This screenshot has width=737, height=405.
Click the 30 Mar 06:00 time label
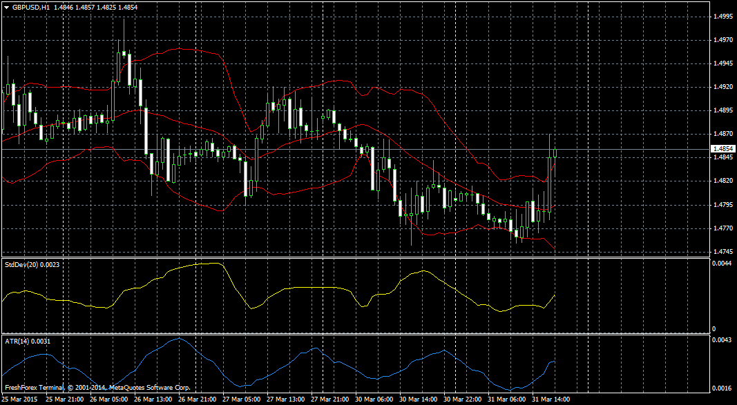click(374, 399)
